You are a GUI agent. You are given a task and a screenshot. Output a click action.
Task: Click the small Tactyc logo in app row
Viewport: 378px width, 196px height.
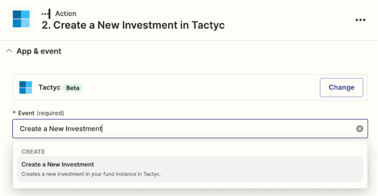26,88
